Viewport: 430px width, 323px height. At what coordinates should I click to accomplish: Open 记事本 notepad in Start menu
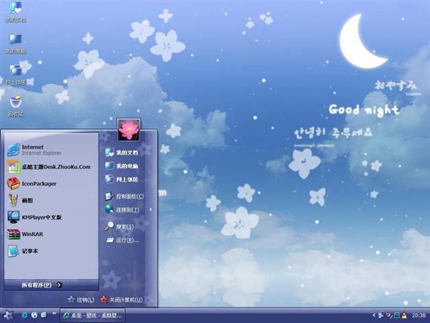(x=51, y=251)
